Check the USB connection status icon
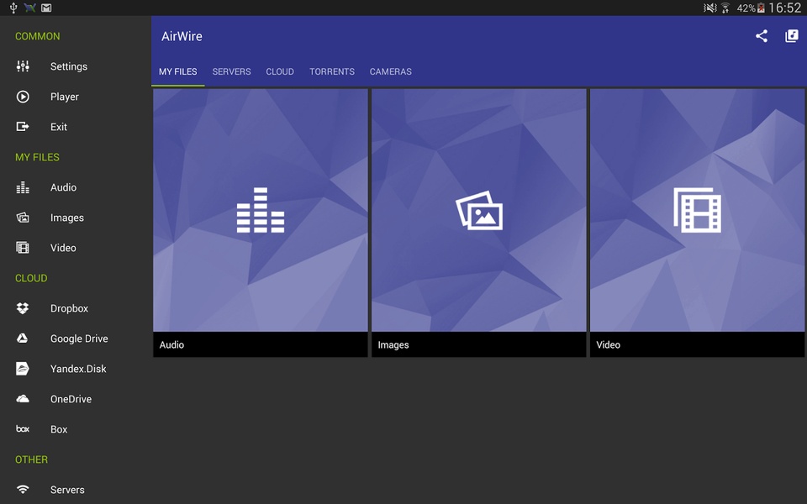Viewport: 807px width, 504px height. 13,8
